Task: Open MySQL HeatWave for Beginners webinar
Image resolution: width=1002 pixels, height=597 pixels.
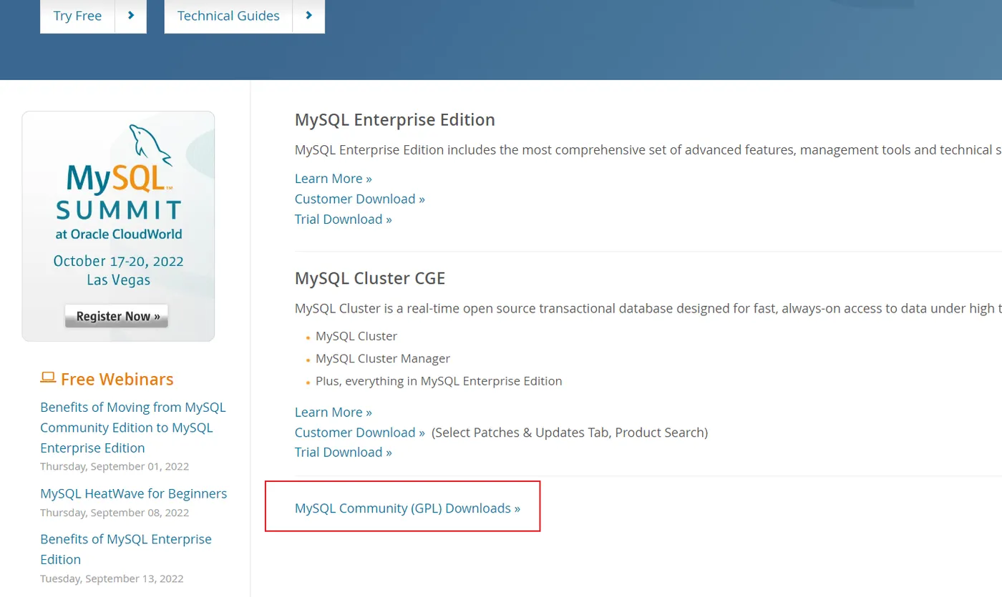Action: point(133,493)
